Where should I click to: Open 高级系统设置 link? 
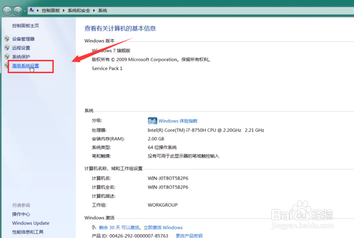click(26, 66)
